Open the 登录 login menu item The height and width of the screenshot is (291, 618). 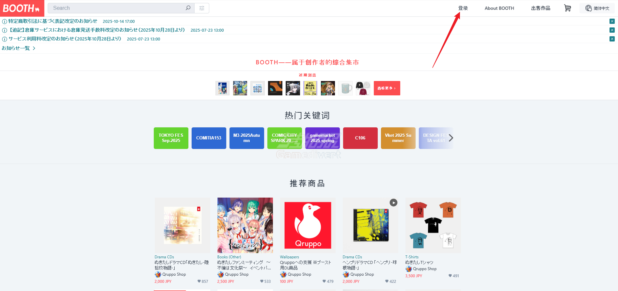point(463,8)
